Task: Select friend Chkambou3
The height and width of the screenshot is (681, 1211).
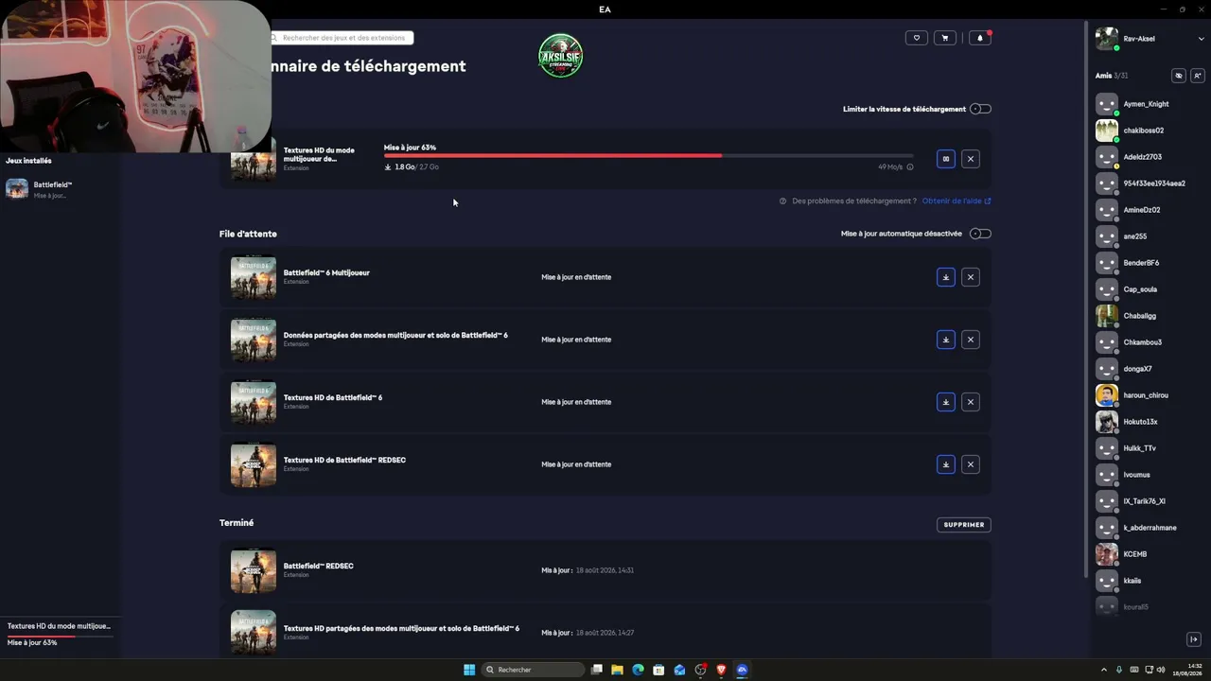Action: click(1142, 342)
